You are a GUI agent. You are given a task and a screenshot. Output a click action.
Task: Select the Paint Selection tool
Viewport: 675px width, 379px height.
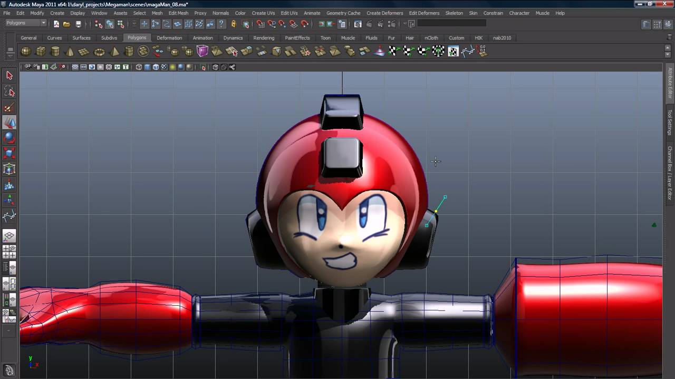[x=9, y=107]
